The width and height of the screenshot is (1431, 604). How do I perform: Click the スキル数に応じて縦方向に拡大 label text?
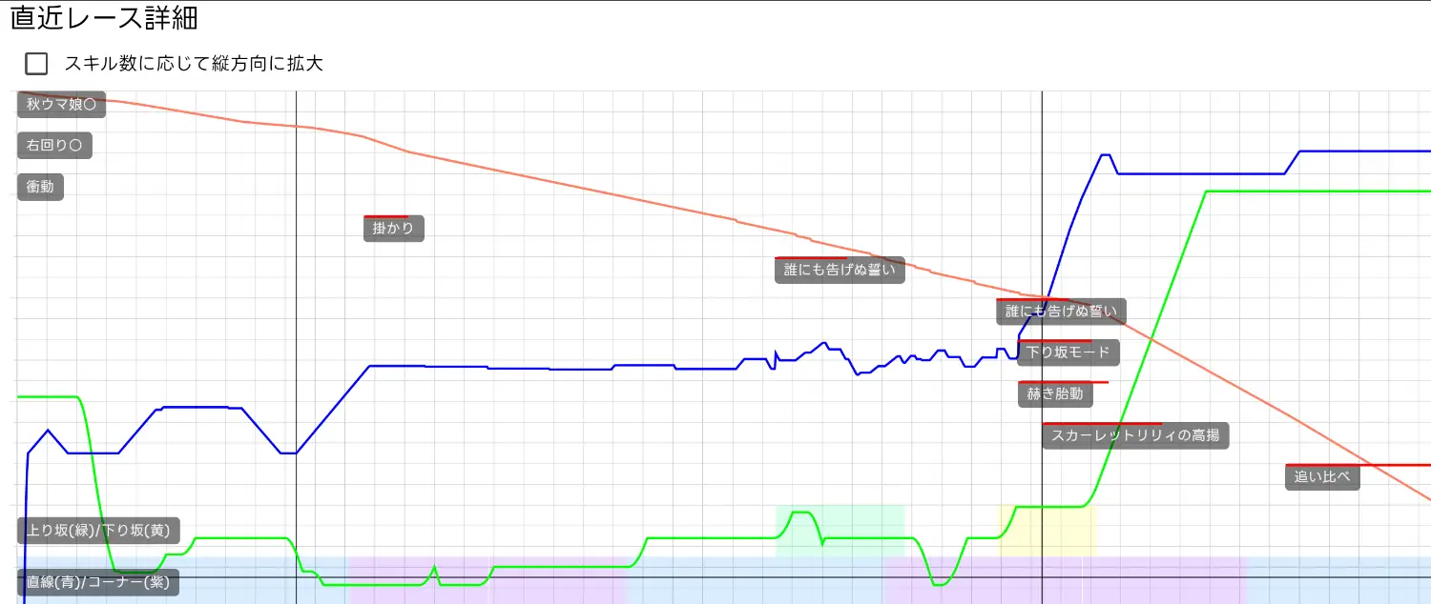194,64
